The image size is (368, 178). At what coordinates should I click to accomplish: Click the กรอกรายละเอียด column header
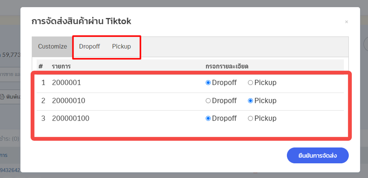pos(227,66)
